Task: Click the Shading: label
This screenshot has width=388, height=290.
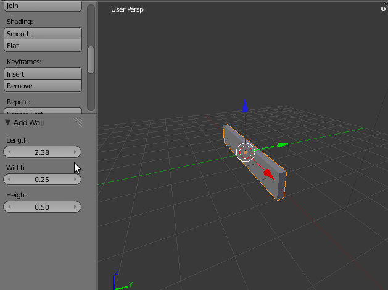Action: point(20,22)
